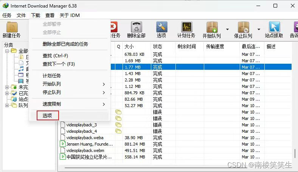The height and width of the screenshot is (172, 298).
Task: Choose 查找下一个 (F3) menu entry
Action: pos(59,64)
